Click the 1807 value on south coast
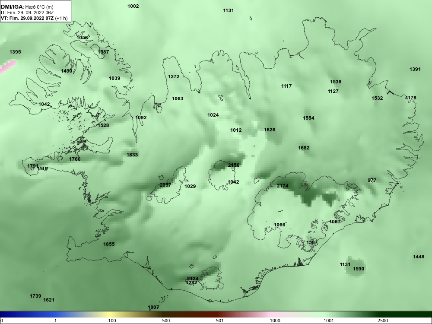This screenshot has height=324, width=432. (x=153, y=307)
